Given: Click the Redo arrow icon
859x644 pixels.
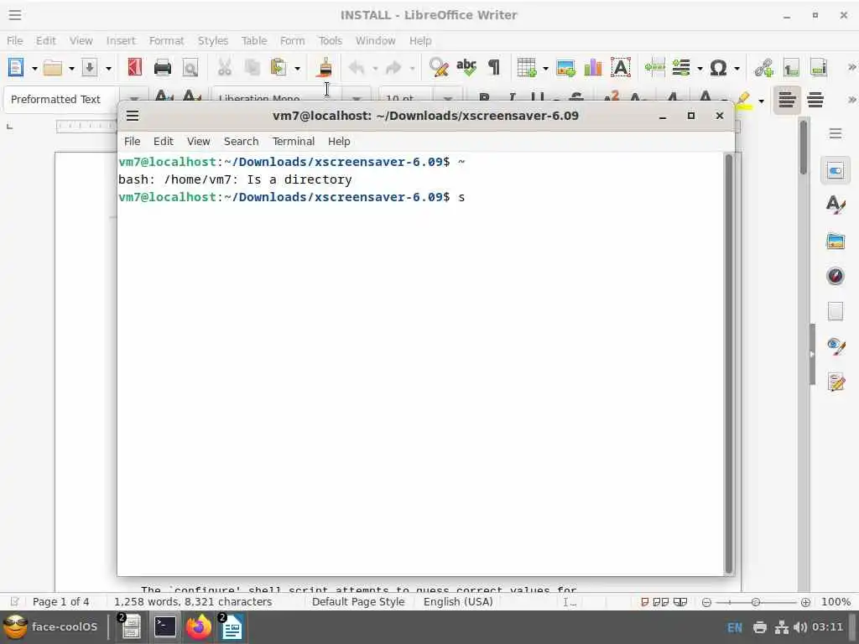Looking at the screenshot, I should click(393, 68).
